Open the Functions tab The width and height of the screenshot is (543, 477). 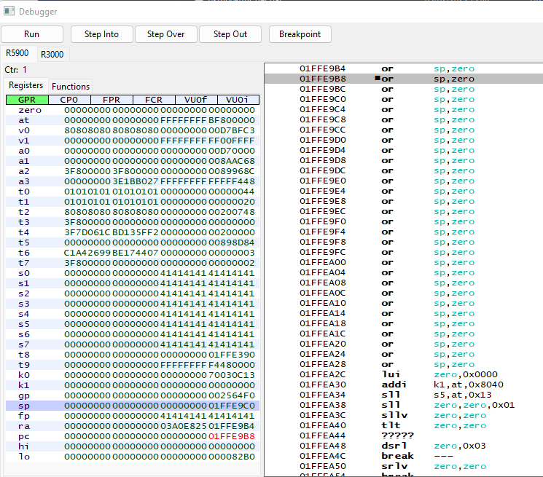71,86
